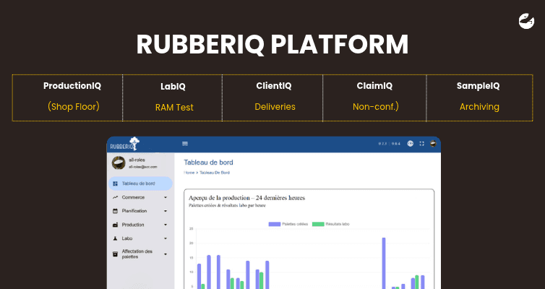Expand the Production submenu arrow
Image resolution: width=545 pixels, height=289 pixels.
pyautogui.click(x=166, y=225)
